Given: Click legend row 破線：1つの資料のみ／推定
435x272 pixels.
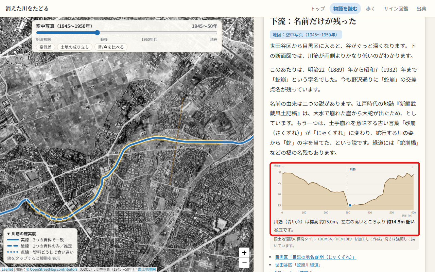Looking at the screenshot, I should (40, 246).
